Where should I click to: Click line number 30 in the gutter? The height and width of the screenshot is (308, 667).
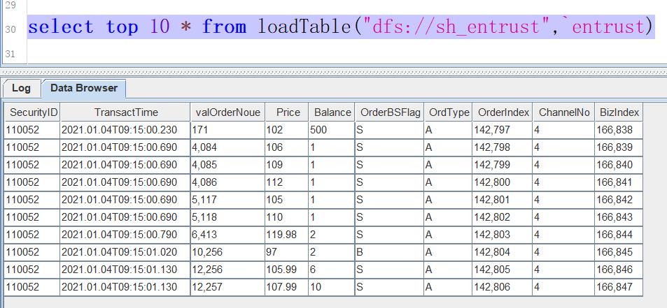(10, 29)
